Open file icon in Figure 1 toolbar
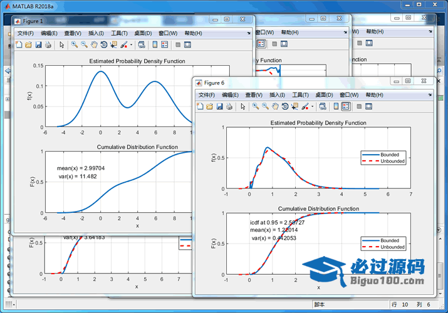 coord(28,45)
